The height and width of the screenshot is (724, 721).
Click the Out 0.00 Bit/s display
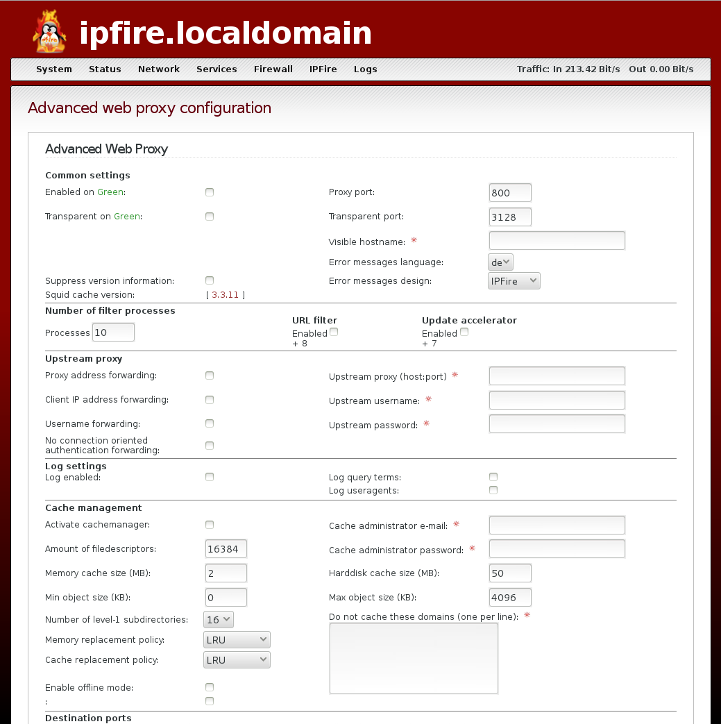[x=661, y=69]
